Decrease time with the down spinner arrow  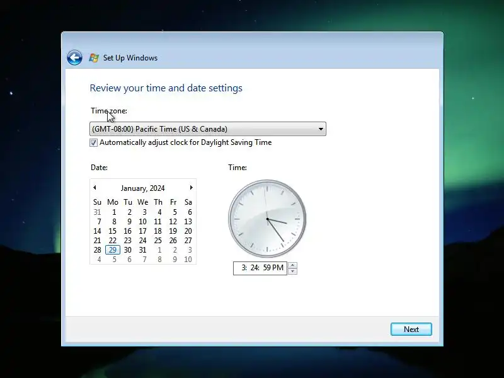pyautogui.click(x=292, y=272)
